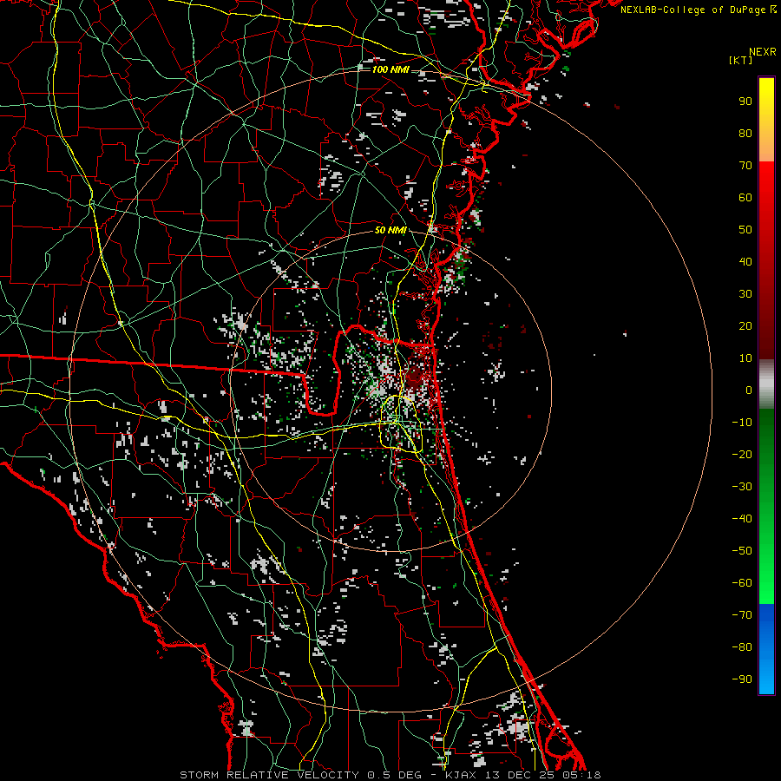Click the 0 label on velocity scale
The image size is (781, 781).
point(748,390)
